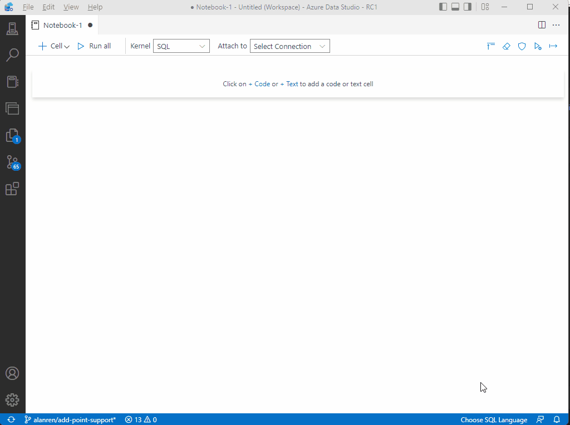This screenshot has width=570, height=425.
Task: Open the File menu
Action: [27, 7]
